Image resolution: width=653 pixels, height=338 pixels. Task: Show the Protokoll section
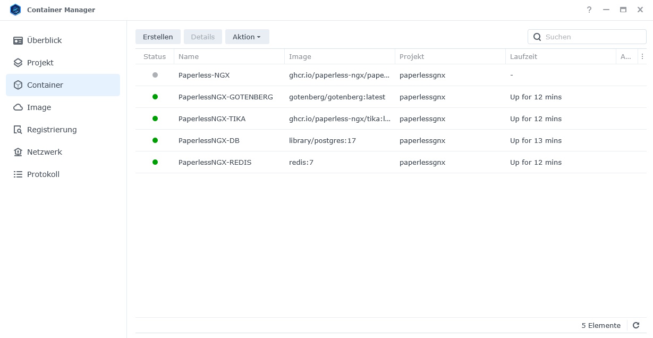63,174
